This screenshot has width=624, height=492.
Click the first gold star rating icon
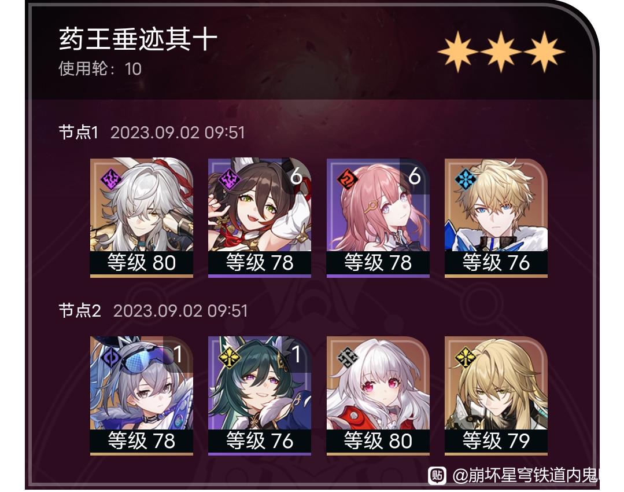[x=457, y=52]
